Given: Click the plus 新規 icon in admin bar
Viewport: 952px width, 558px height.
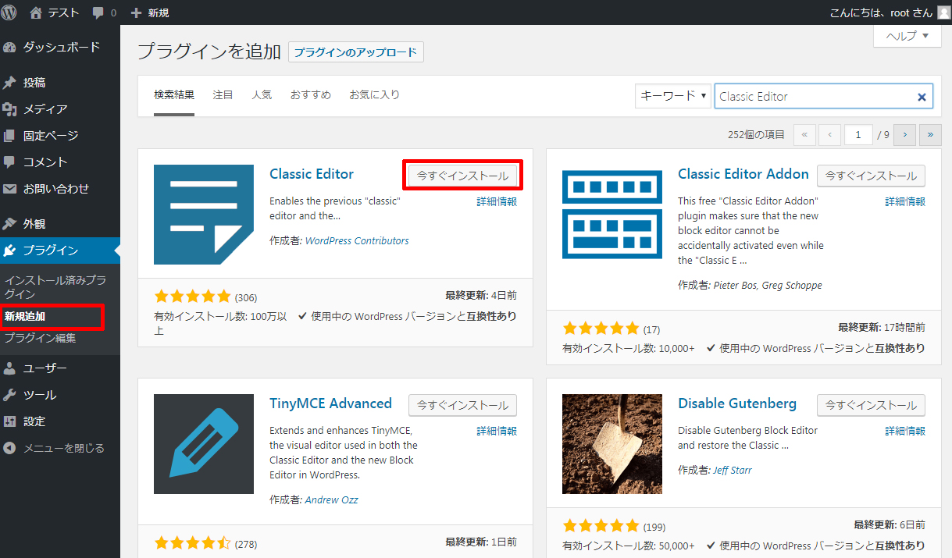Looking at the screenshot, I should [x=137, y=12].
